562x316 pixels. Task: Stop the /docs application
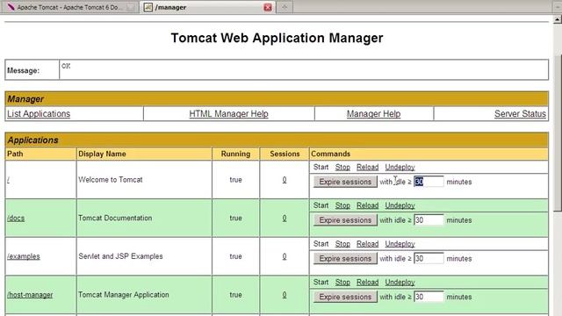coord(342,205)
